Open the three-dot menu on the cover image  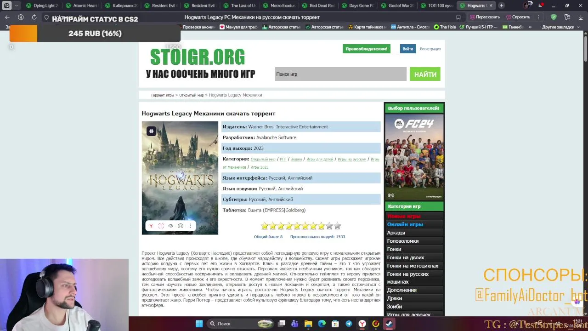click(x=190, y=226)
